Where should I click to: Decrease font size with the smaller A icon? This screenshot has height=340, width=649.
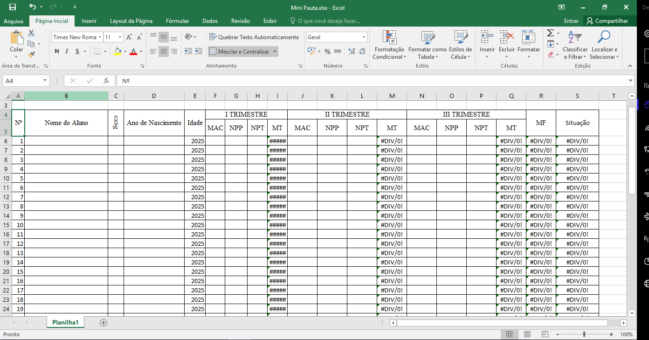click(x=139, y=37)
